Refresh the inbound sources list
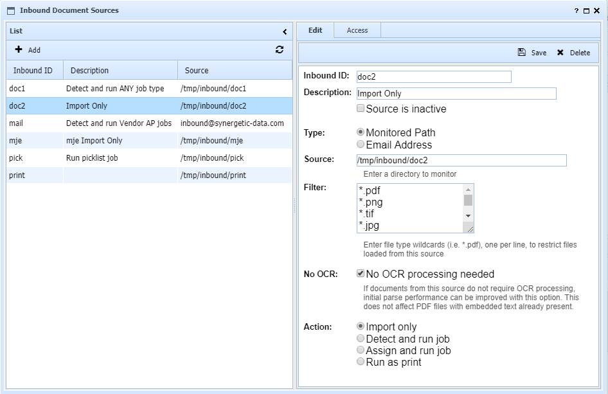This screenshot has height=394, width=608. [x=280, y=49]
